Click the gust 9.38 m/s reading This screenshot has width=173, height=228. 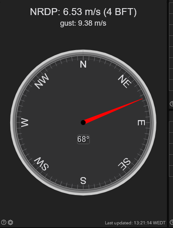(x=83, y=23)
